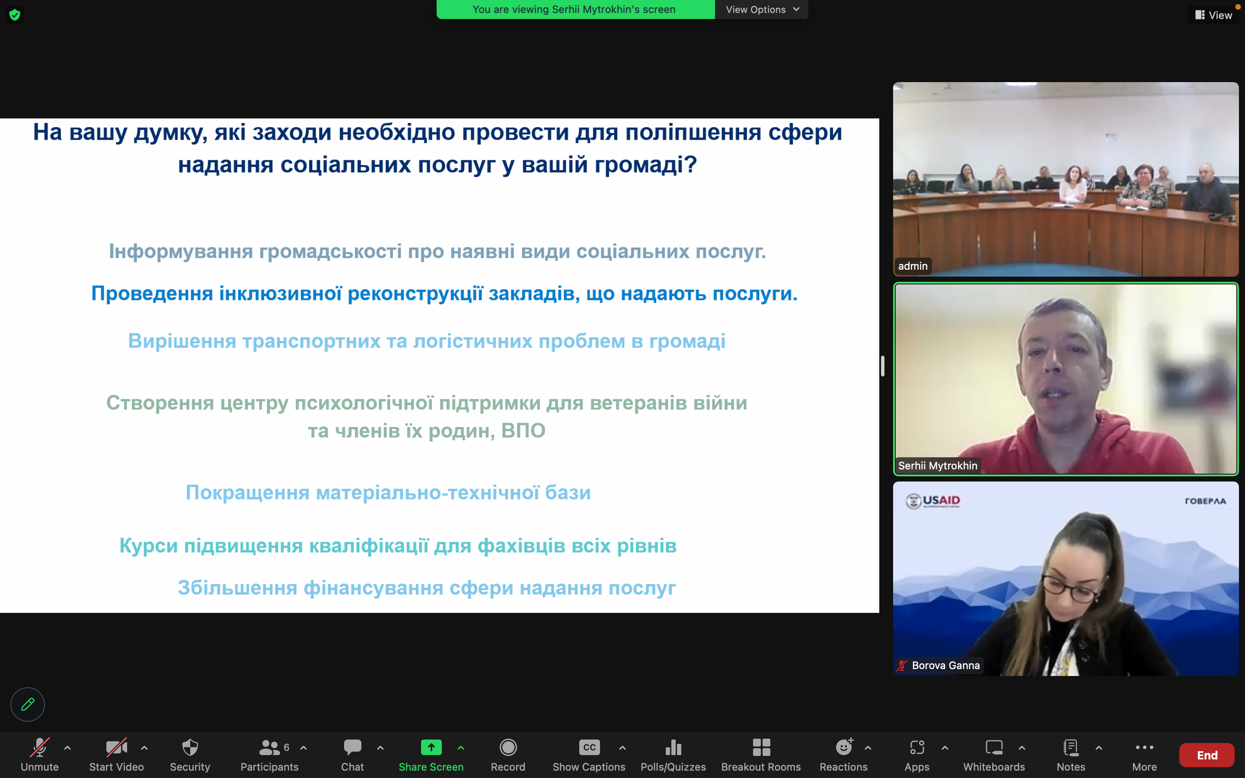
Task: Click the 'Borova Ganna' name label
Action: pyautogui.click(x=945, y=665)
